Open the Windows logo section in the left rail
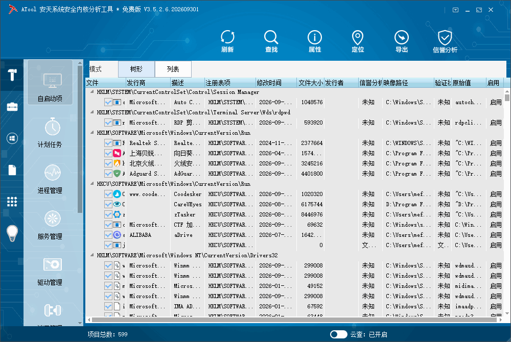This screenshot has height=342, width=511. click(12, 138)
